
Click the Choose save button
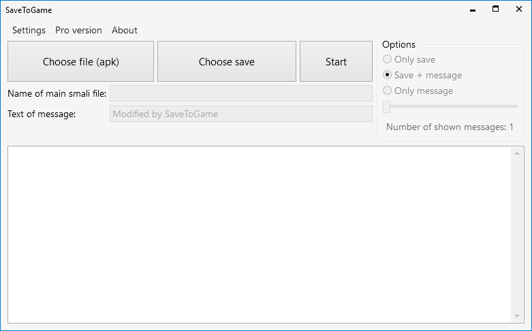tap(227, 61)
